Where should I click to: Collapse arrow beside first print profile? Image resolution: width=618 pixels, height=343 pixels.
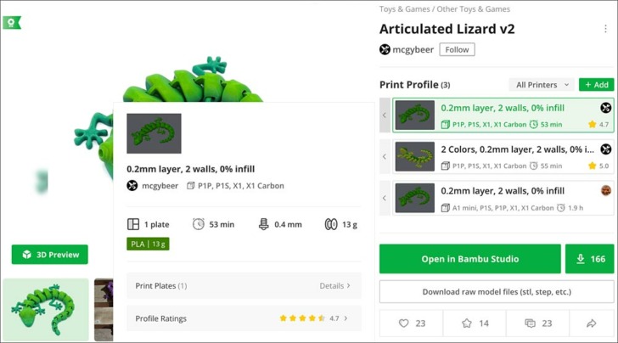pos(385,115)
